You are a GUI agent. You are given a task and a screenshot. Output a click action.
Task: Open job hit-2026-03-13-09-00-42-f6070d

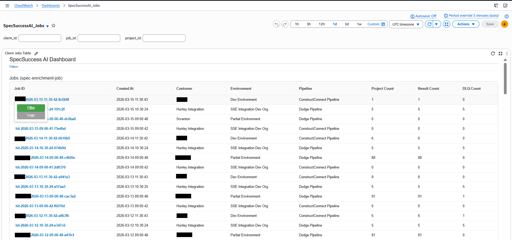pyautogui.click(x=40, y=206)
